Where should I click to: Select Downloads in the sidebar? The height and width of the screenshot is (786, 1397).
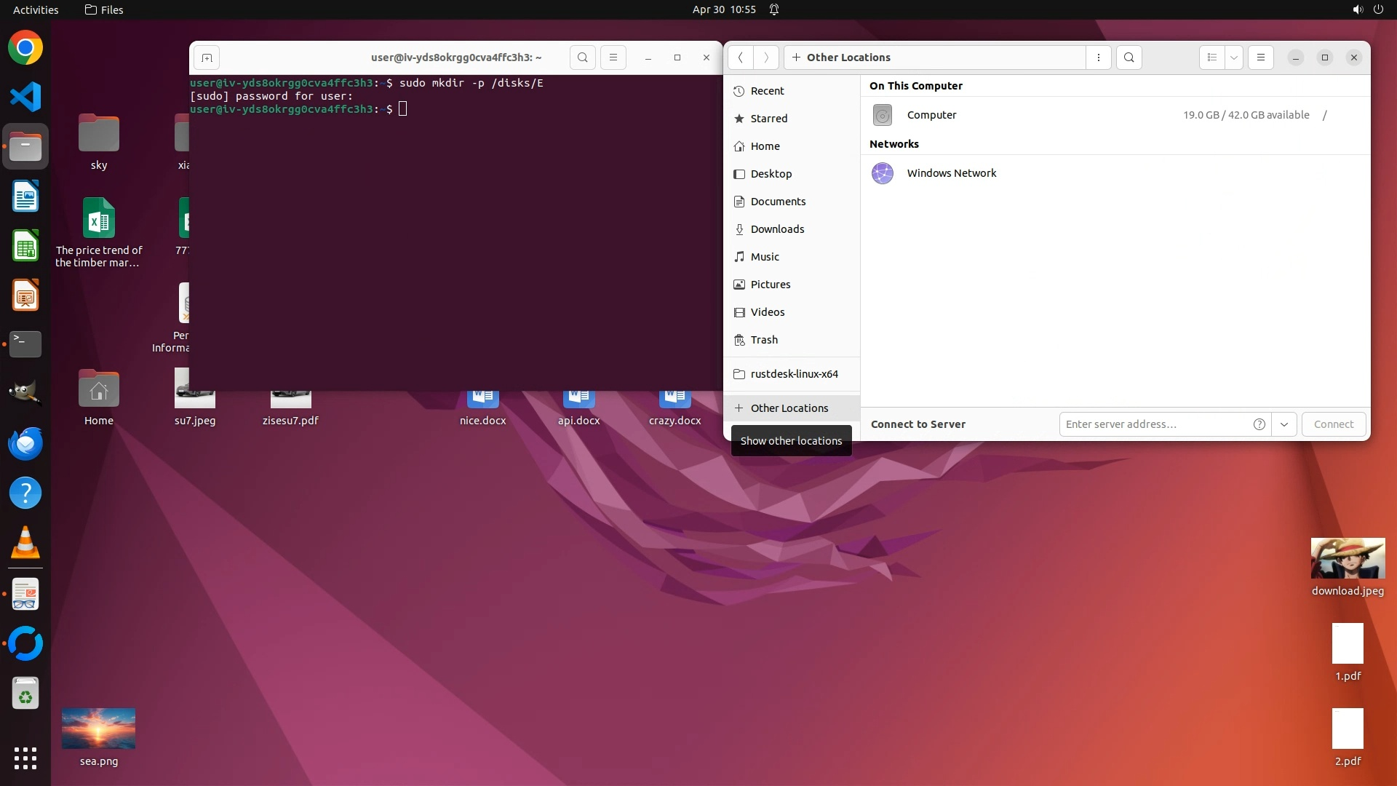coord(777,229)
